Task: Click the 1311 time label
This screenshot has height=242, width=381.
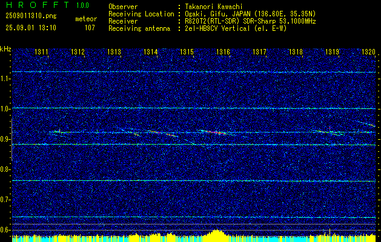Action: pos(41,52)
